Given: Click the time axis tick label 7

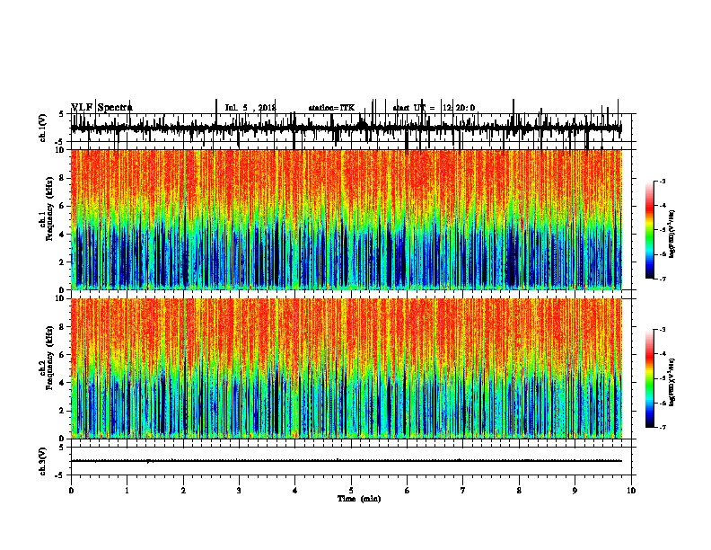Looking at the screenshot, I should pyautogui.click(x=463, y=491).
